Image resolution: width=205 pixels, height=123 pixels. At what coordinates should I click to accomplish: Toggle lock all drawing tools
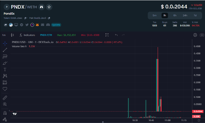[x=5, y=119]
